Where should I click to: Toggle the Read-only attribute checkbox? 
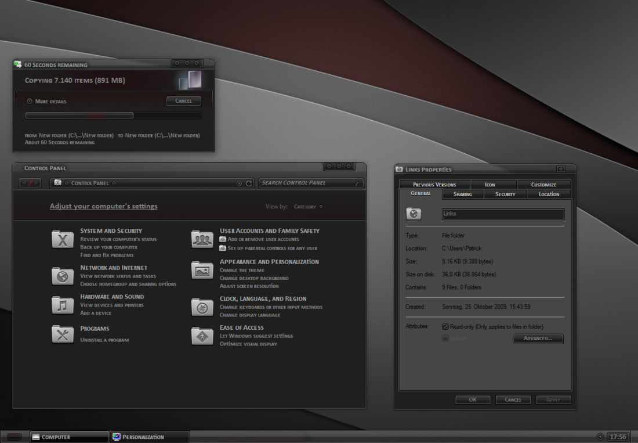coord(445,326)
